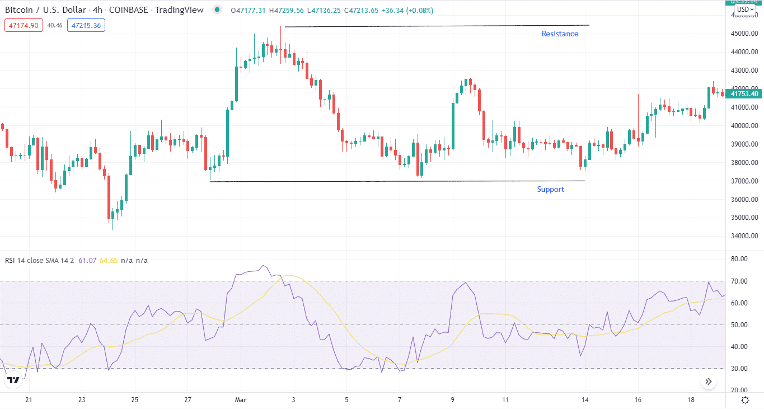This screenshot has width=764, height=410.
Task: Select the spread value 40.46
Action: point(55,25)
